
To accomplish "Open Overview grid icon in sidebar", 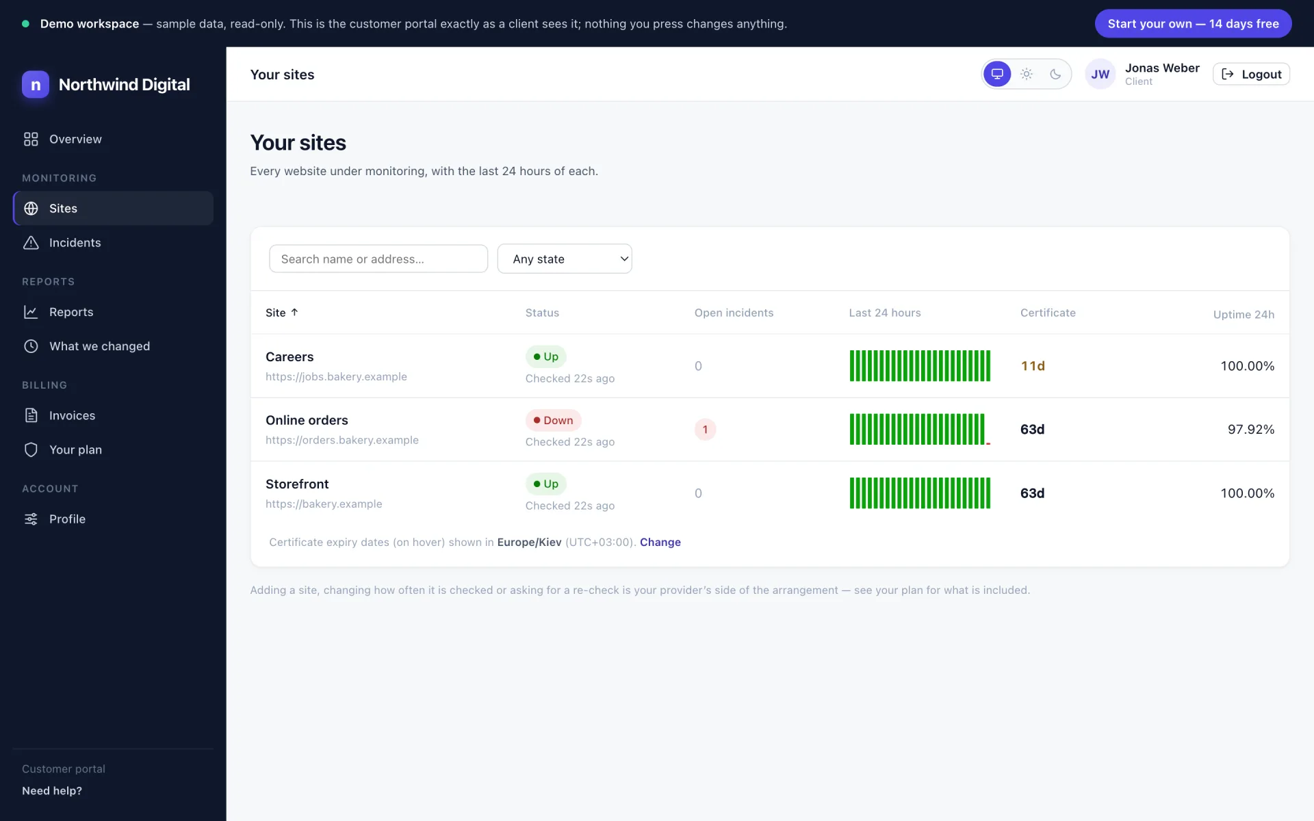I will 31,139.
